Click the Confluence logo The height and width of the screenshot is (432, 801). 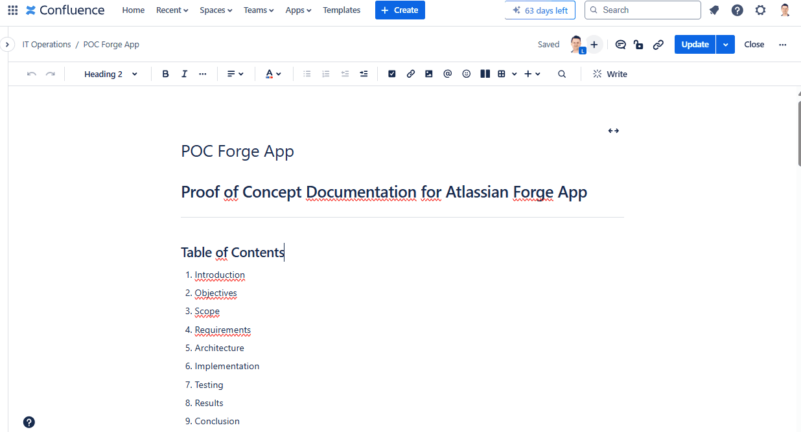point(65,10)
